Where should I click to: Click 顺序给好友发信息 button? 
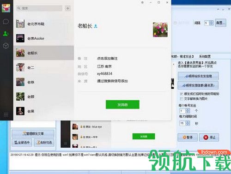(x=198, y=76)
